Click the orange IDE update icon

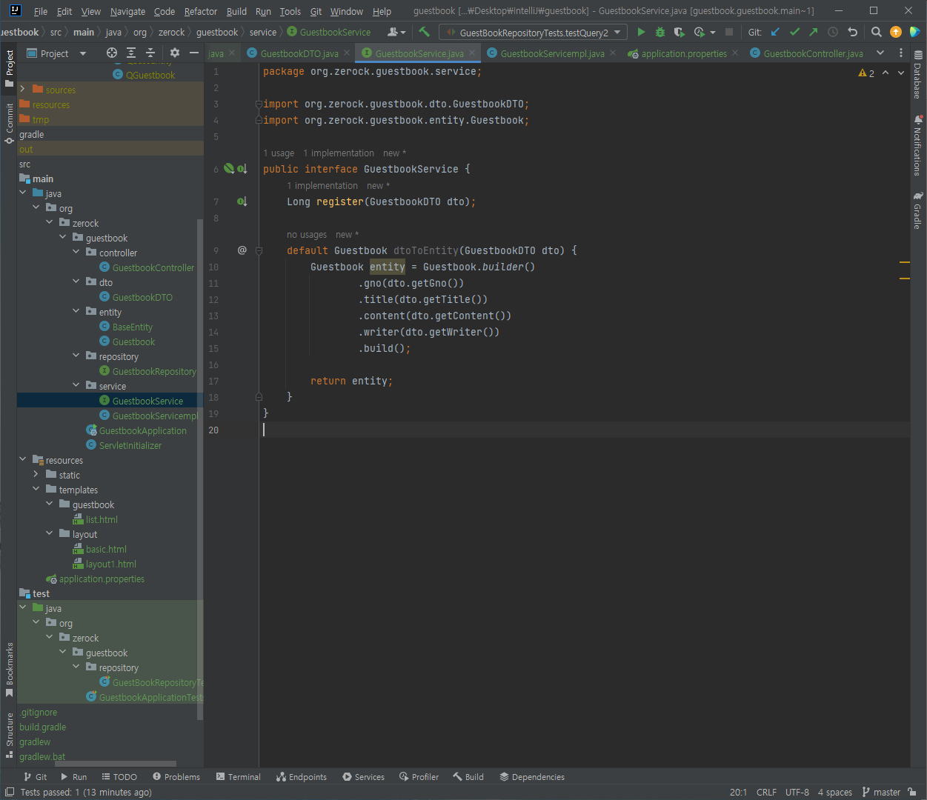(896, 32)
